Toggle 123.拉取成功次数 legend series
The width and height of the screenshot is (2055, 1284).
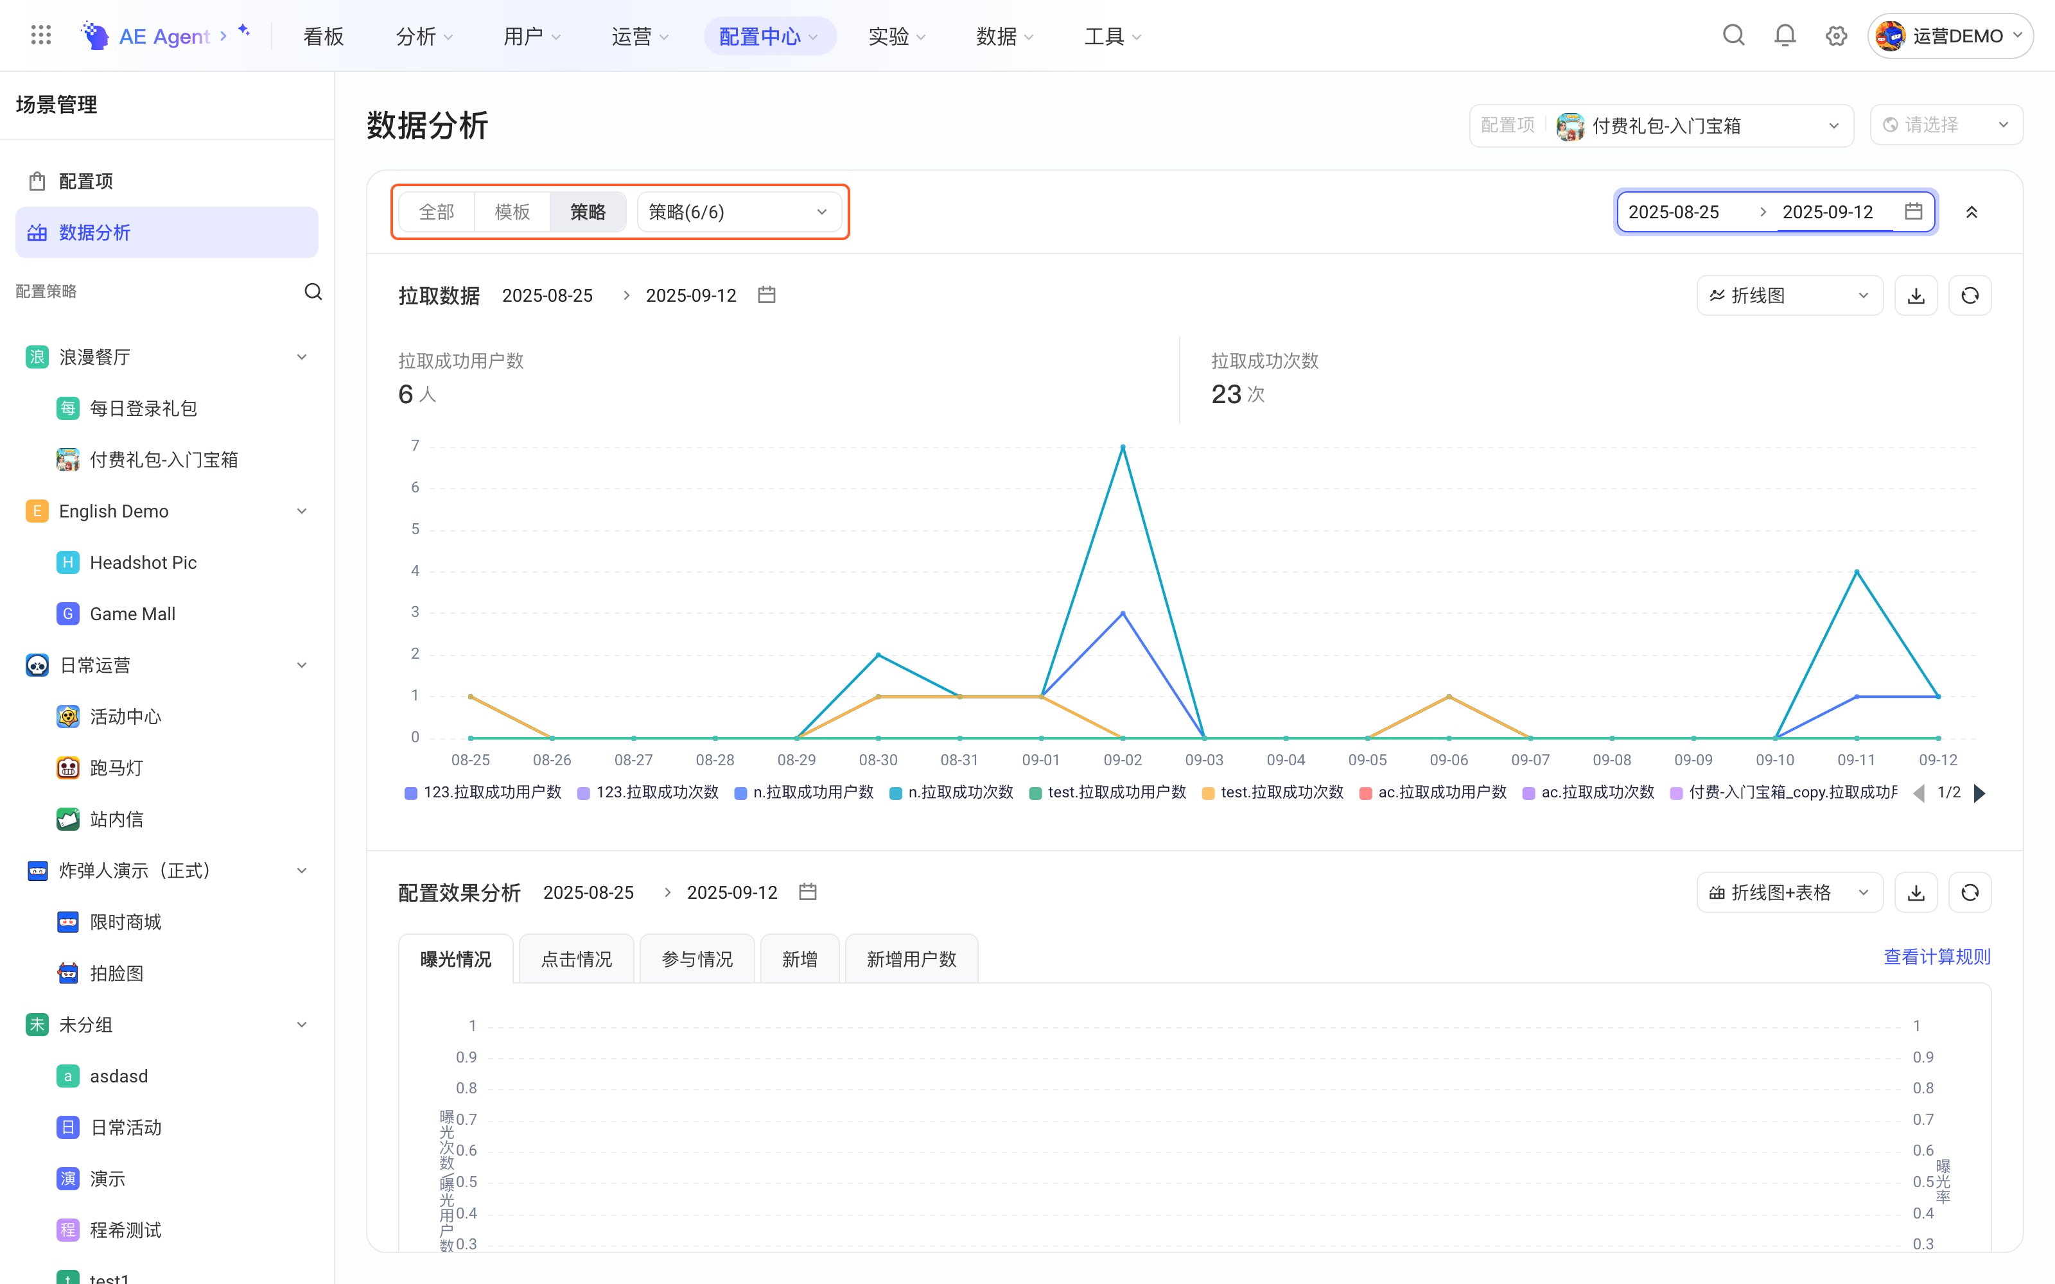pyautogui.click(x=648, y=792)
